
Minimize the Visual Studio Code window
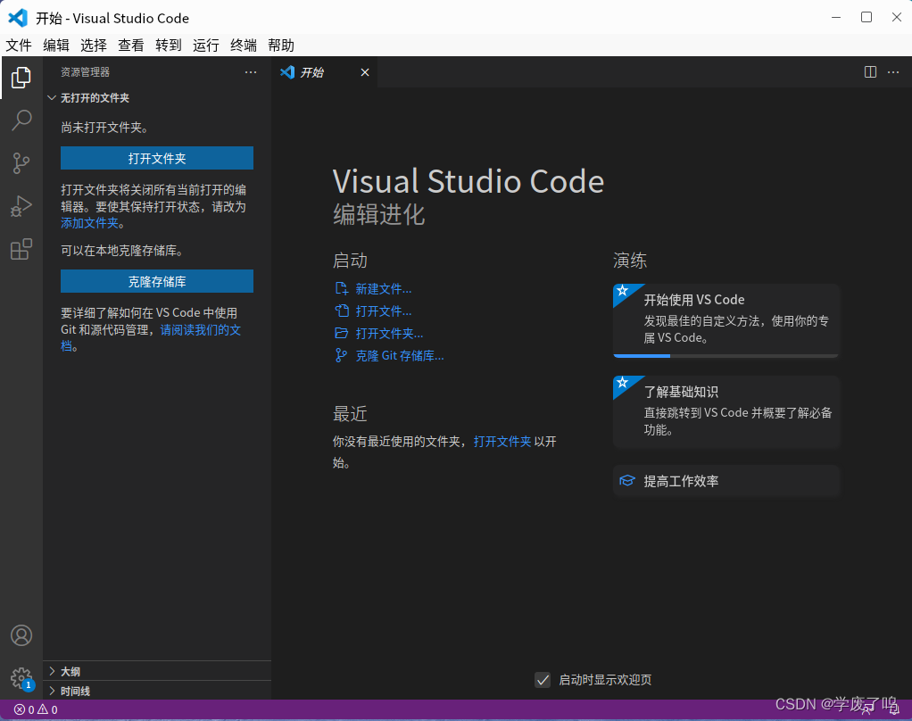pyautogui.click(x=836, y=18)
